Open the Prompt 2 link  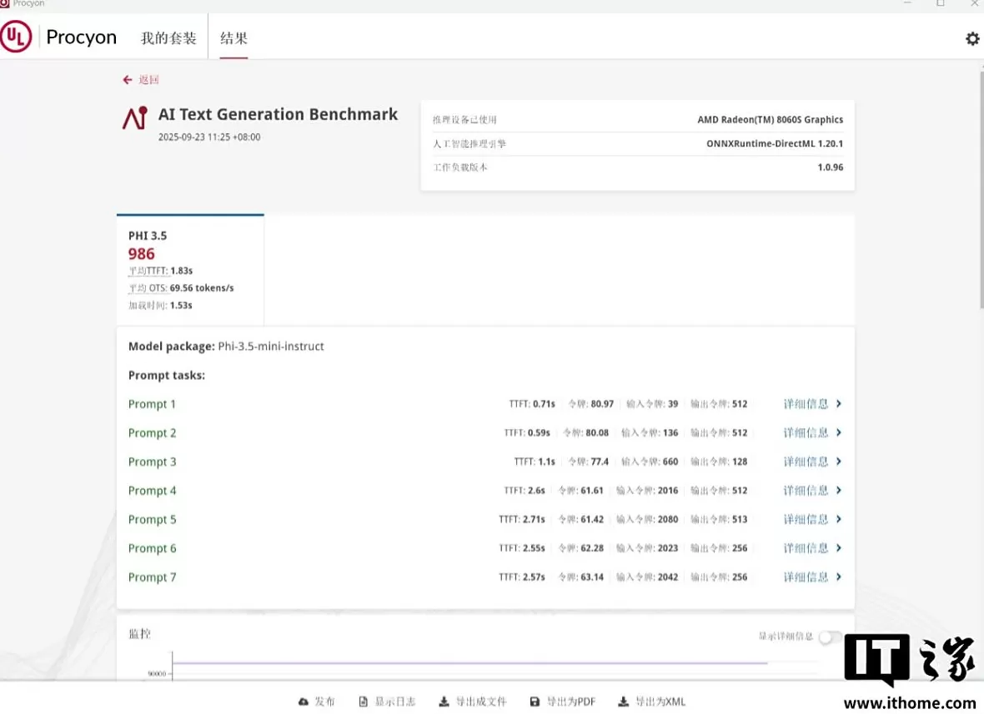tap(153, 433)
